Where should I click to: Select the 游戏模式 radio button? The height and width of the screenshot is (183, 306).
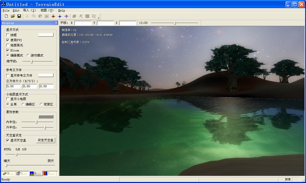click(28, 55)
